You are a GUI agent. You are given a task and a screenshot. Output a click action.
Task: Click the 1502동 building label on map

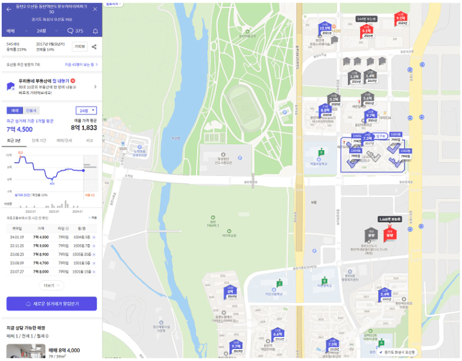pyautogui.click(x=405, y=151)
